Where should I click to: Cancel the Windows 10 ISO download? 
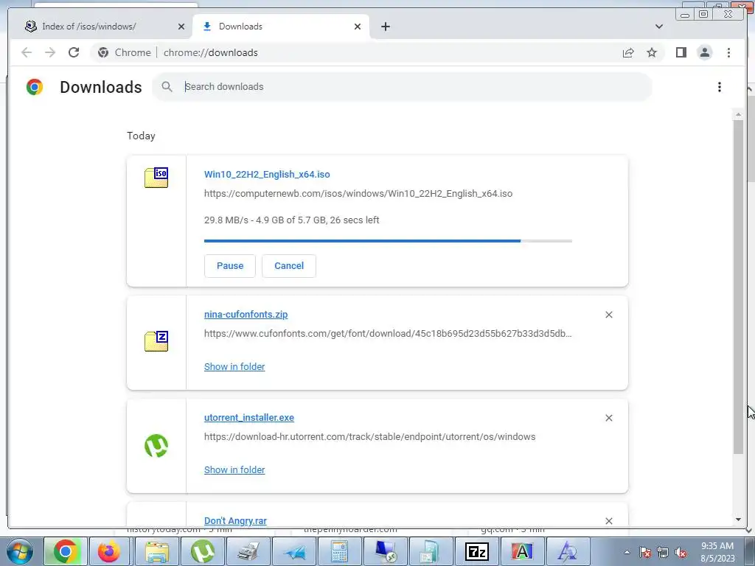click(x=289, y=265)
